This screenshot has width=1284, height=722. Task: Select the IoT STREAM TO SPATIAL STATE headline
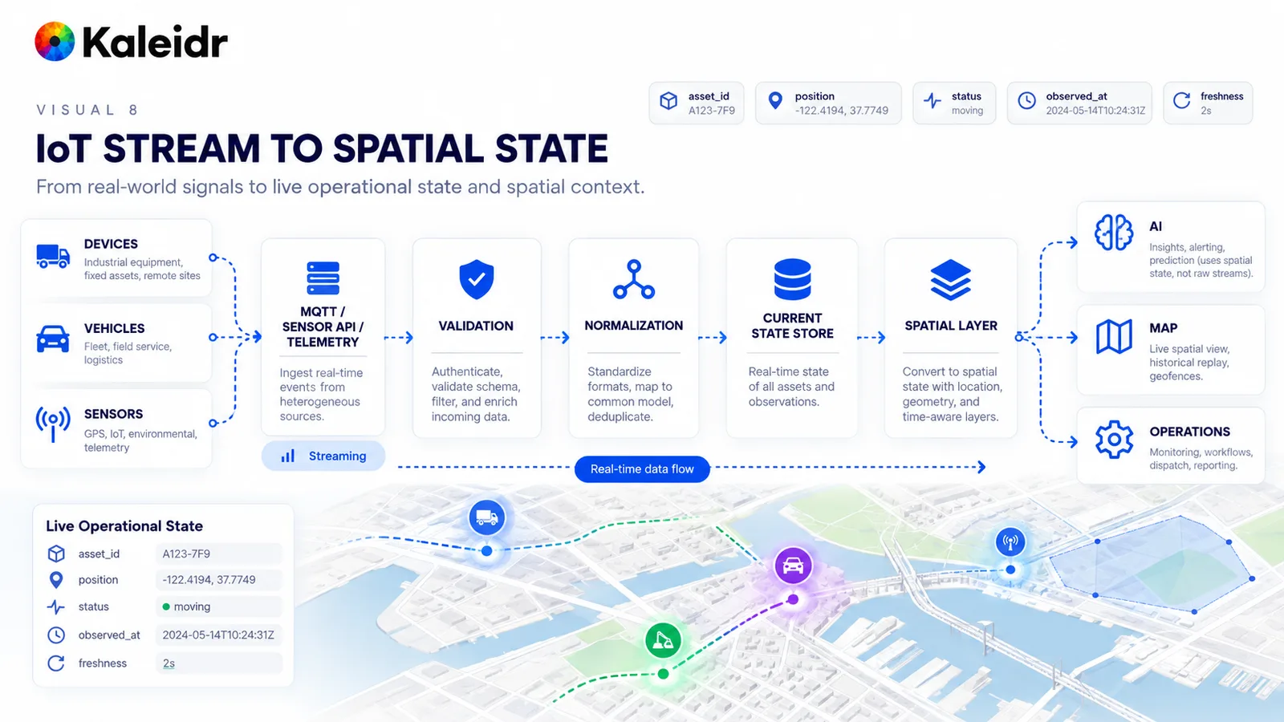(x=323, y=148)
